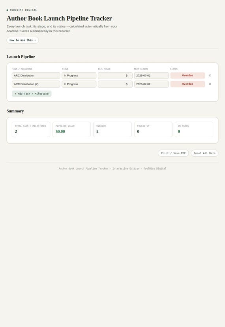Click the Summary heading
This screenshot has width=225, height=327.
(15, 111)
